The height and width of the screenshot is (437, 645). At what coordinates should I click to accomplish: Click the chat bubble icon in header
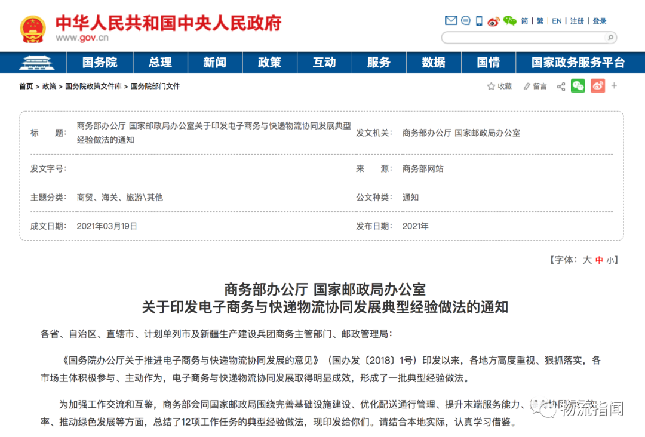466,20
